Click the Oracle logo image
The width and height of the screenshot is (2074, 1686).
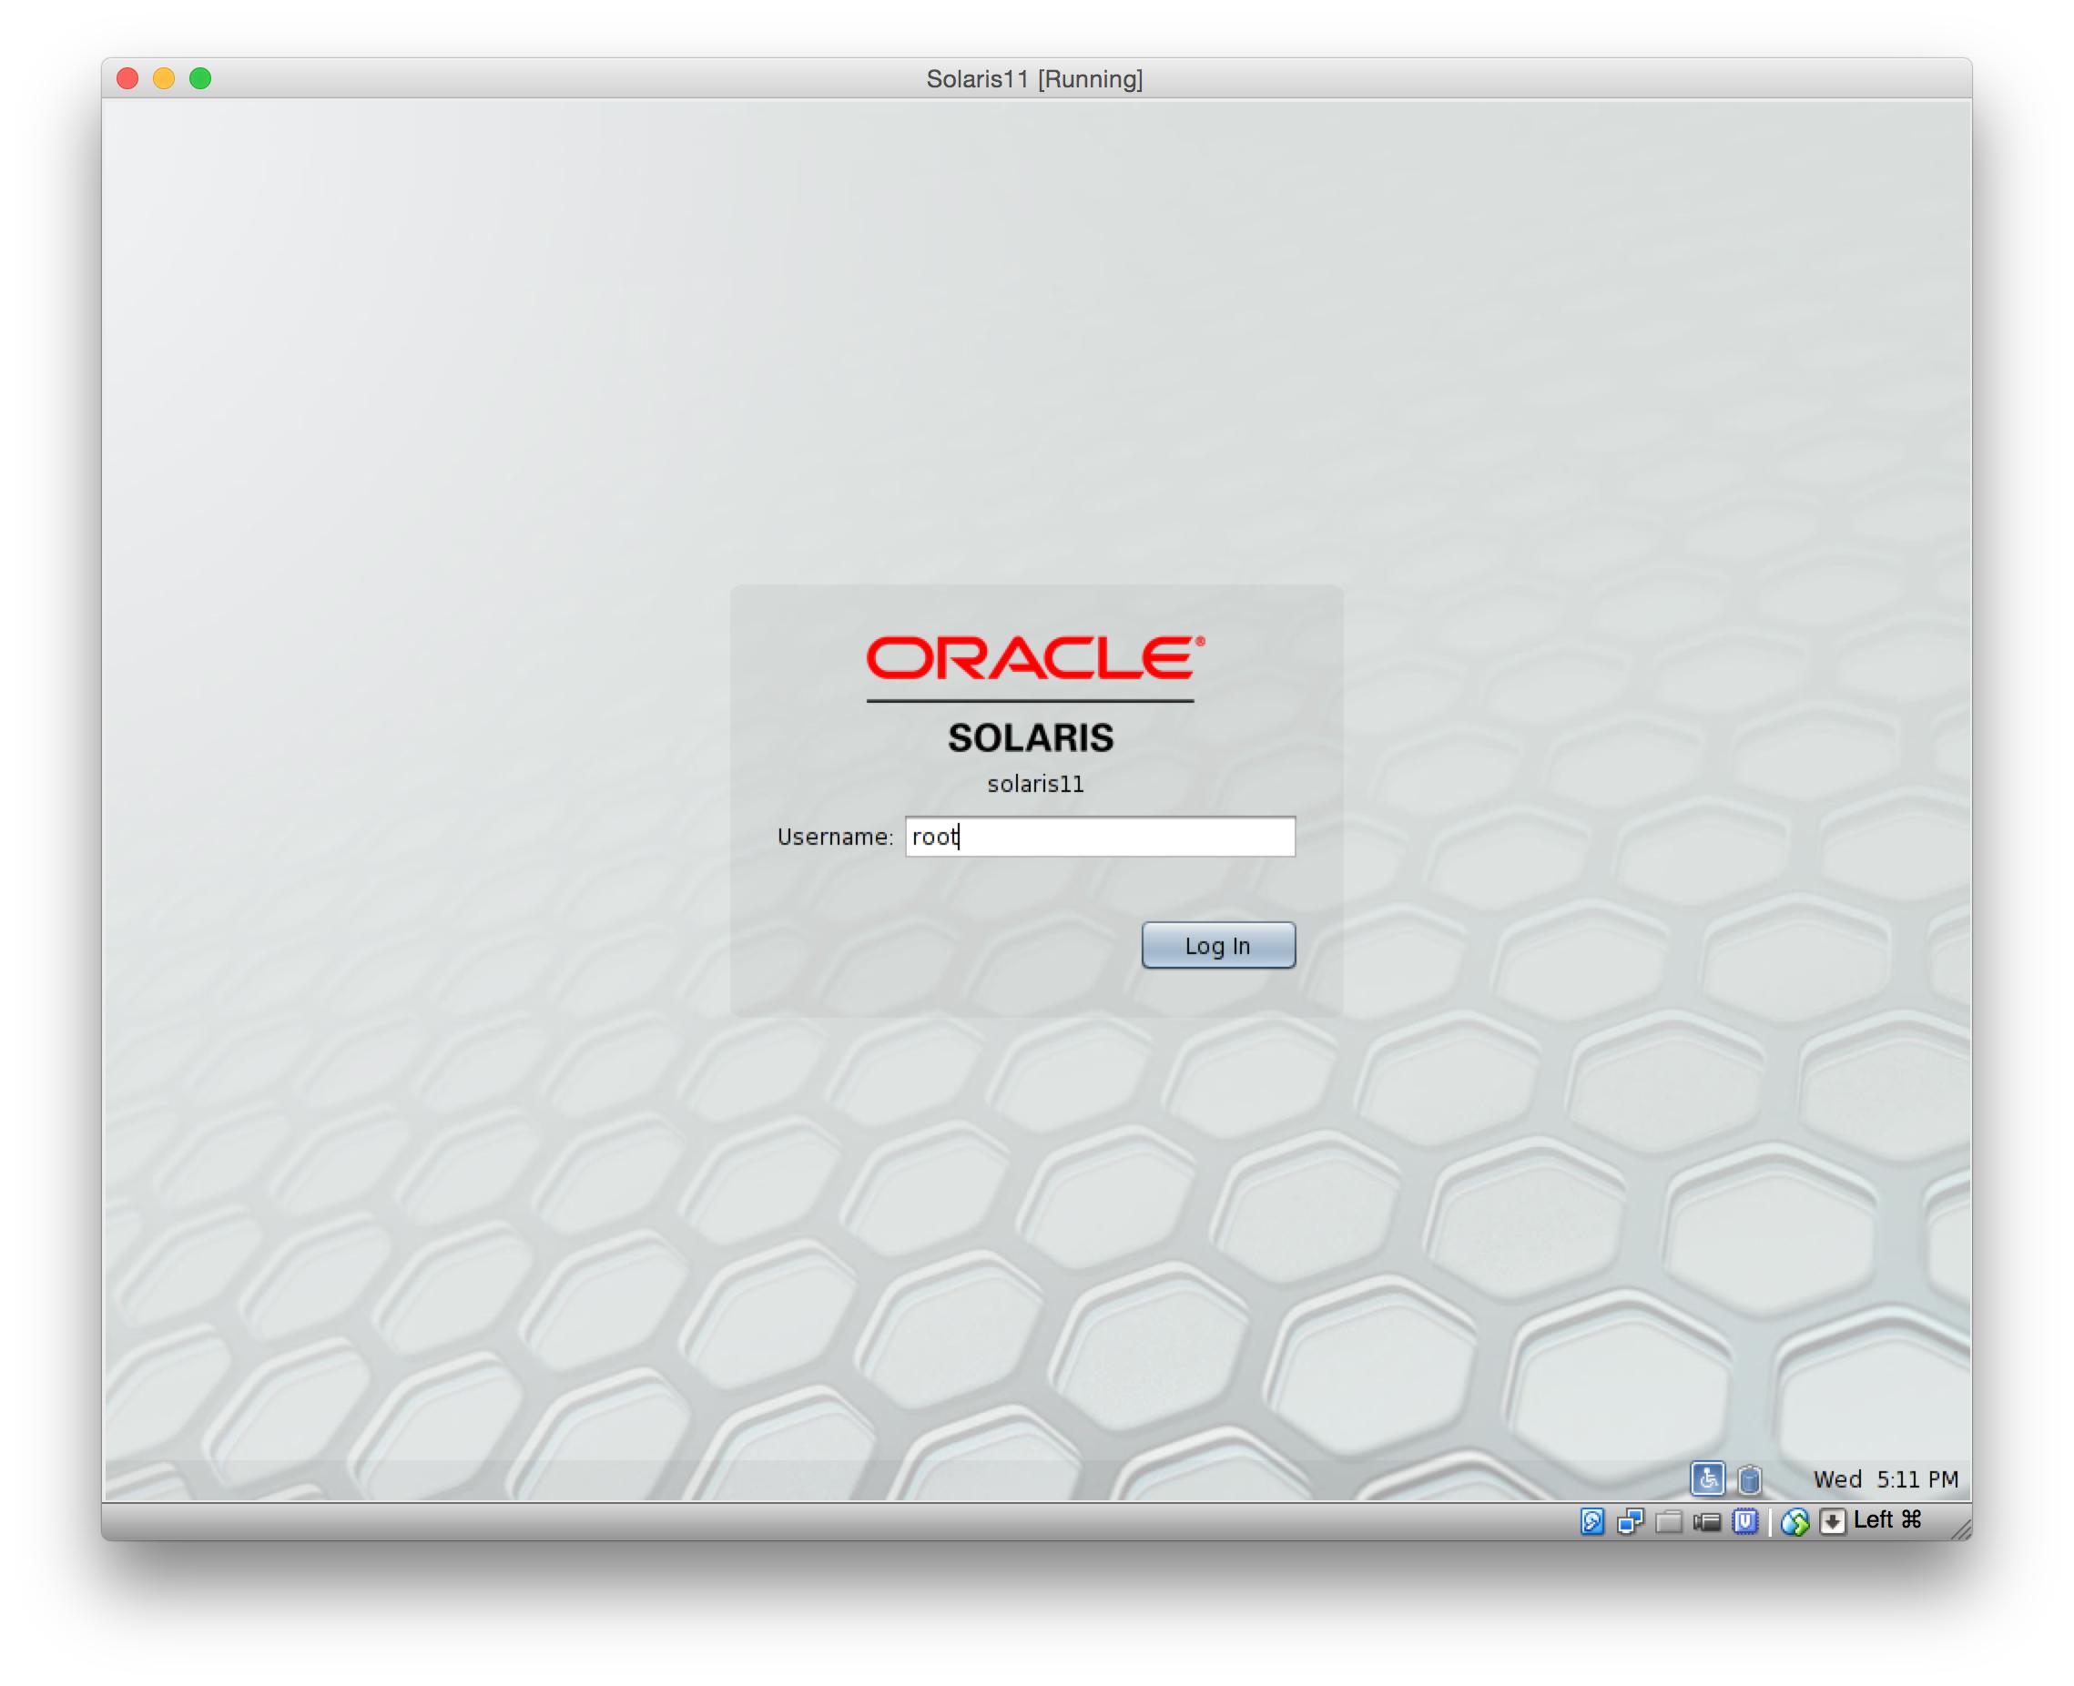tap(1034, 657)
